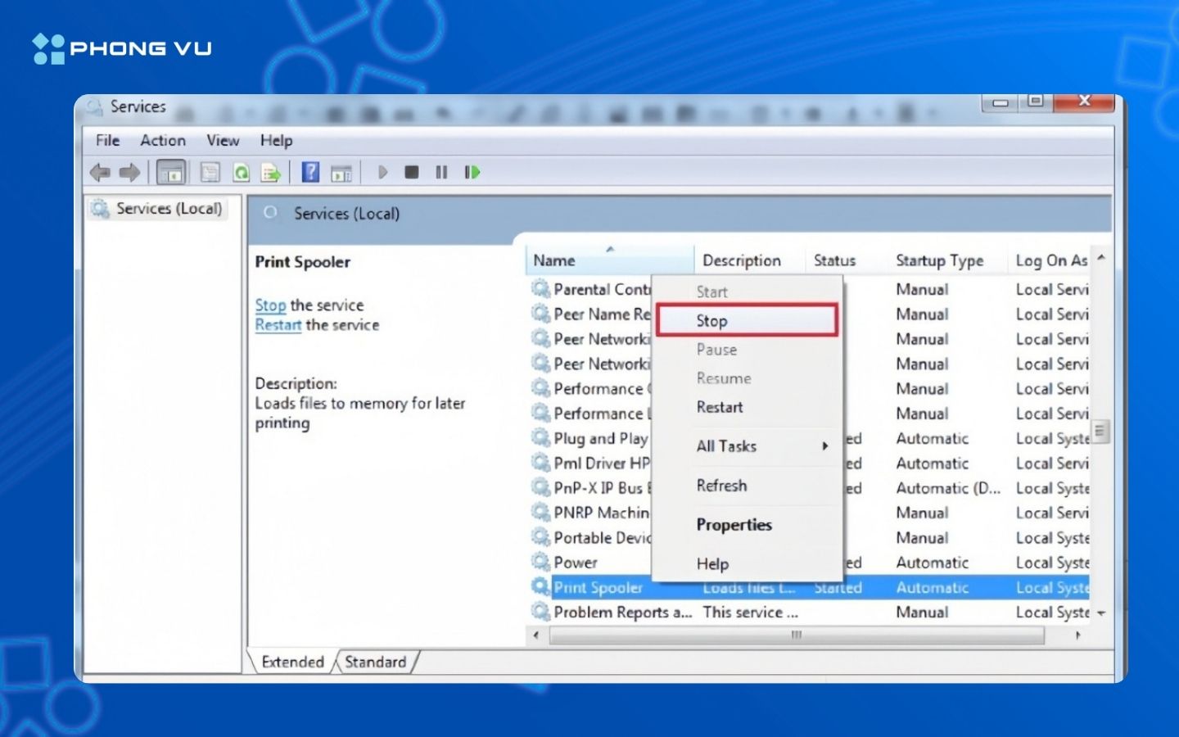Toggle the Show/Hide Console Tree icon
This screenshot has height=737, width=1179.
[171, 172]
